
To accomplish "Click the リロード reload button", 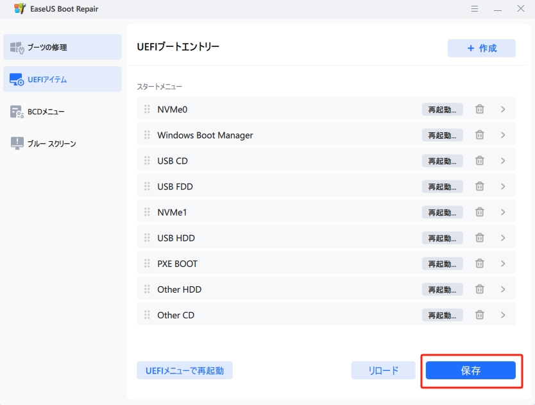I will [x=383, y=370].
